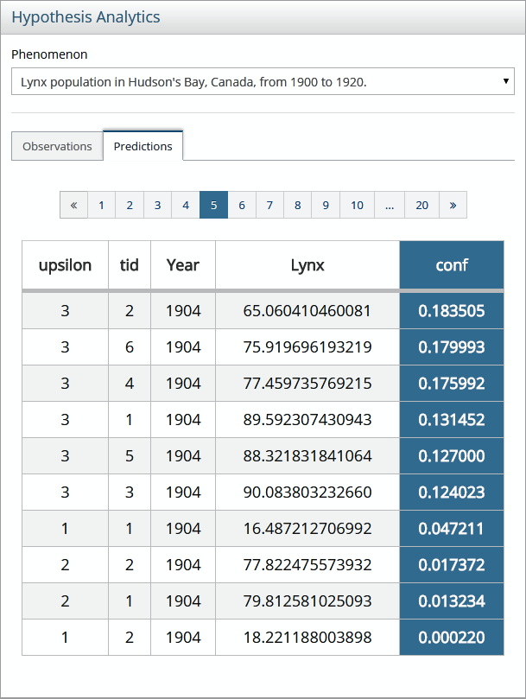This screenshot has height=699, width=526.
Task: Navigate to page 4
Action: [186, 205]
